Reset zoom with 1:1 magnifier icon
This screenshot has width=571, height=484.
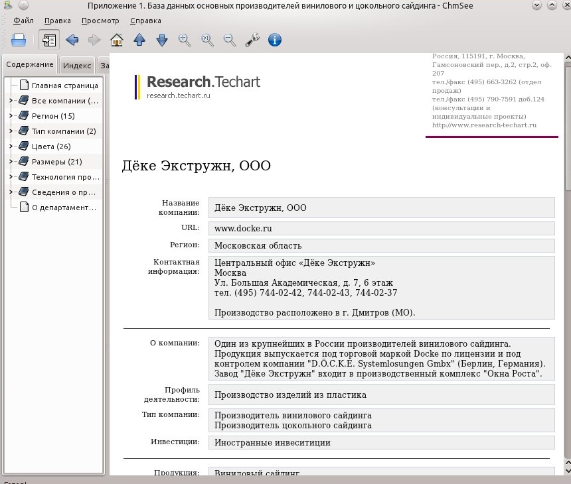(207, 40)
